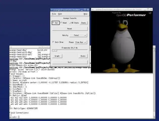Open the Phase dropdown set to Free Run

[x=81, y=42]
